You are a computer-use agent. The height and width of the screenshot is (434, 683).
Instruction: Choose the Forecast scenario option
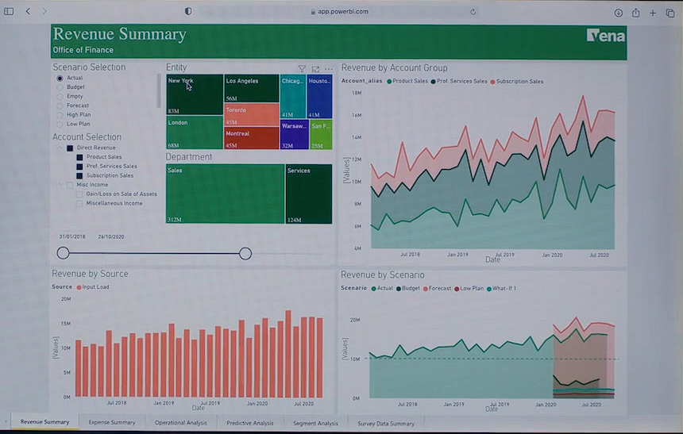tap(60, 106)
